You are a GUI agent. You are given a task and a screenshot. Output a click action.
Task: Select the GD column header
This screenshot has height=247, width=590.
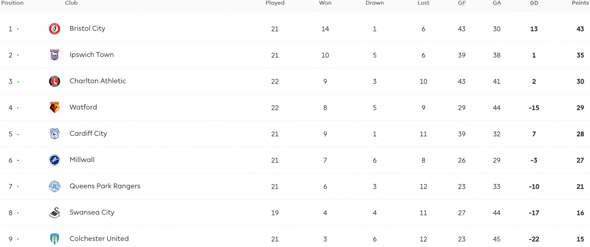(x=534, y=3)
